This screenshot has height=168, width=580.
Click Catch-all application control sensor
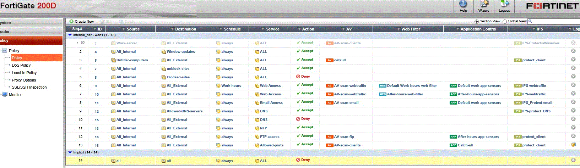pos(465,145)
